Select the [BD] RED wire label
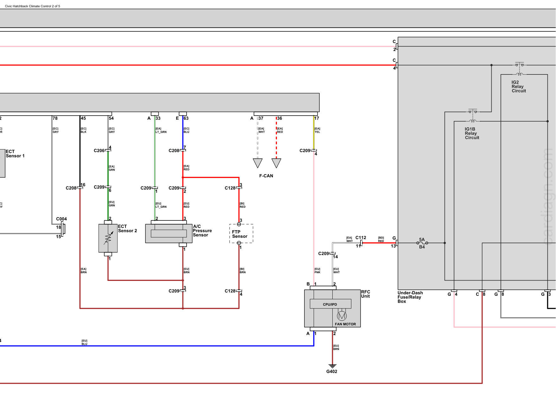This screenshot has height=393, width=556. coord(381,239)
